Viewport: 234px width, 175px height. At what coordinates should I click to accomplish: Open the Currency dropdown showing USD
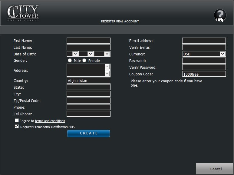[x=204, y=54]
